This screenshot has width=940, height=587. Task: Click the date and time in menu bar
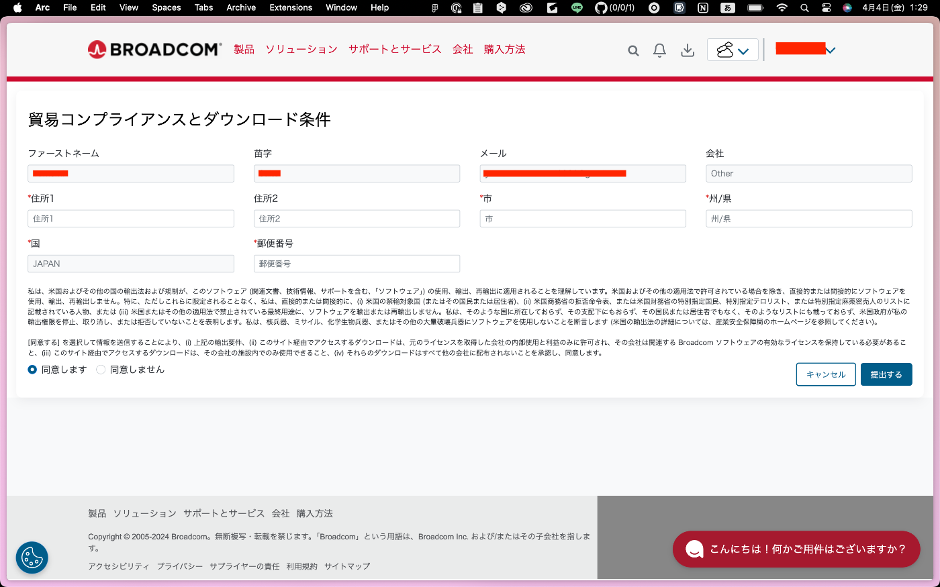point(895,7)
